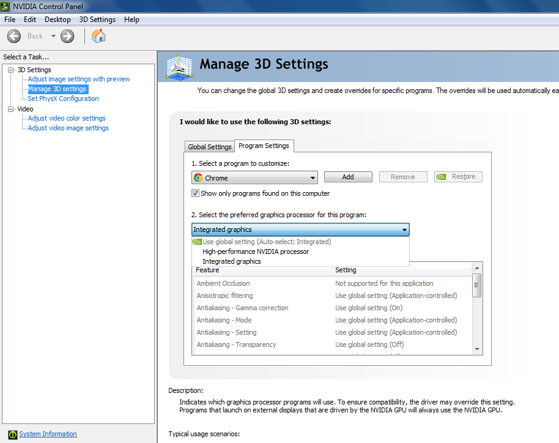Open Adjust video image settings
This screenshot has height=443, width=559.
(x=68, y=128)
